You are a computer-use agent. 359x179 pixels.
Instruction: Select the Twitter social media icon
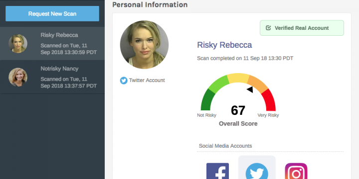click(x=257, y=171)
